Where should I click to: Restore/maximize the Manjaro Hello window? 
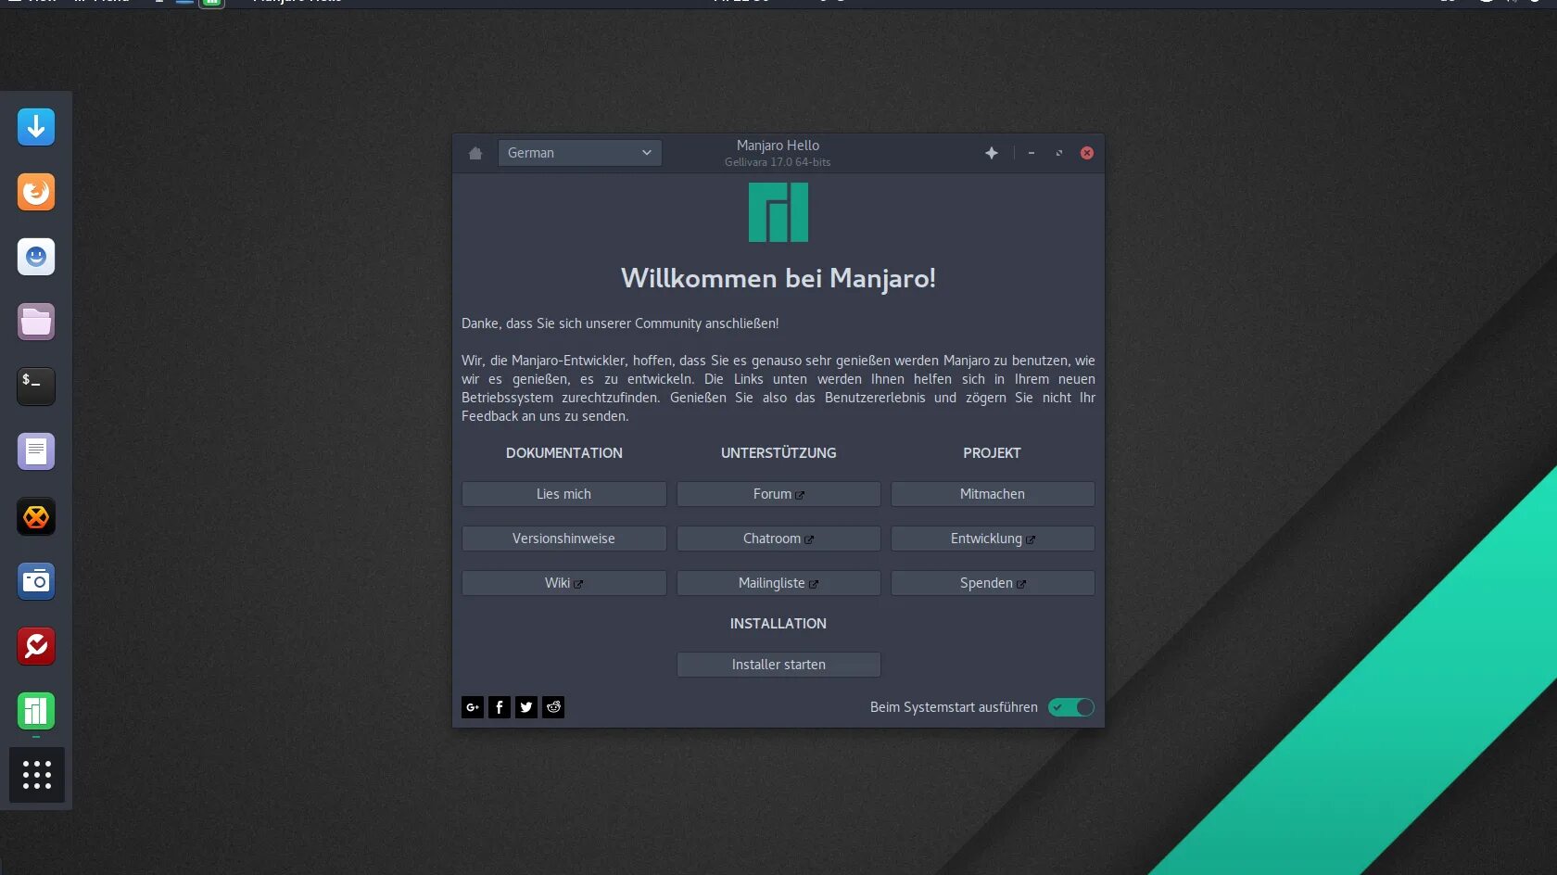(1059, 153)
